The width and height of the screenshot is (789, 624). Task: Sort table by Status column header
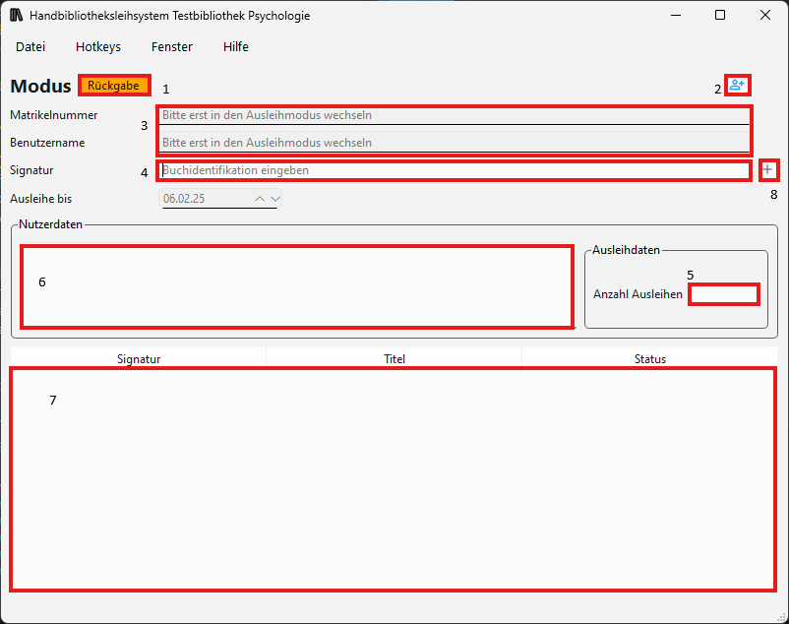pyautogui.click(x=650, y=359)
